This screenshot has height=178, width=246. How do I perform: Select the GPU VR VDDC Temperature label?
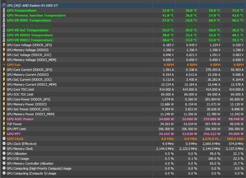(x=29, y=20)
